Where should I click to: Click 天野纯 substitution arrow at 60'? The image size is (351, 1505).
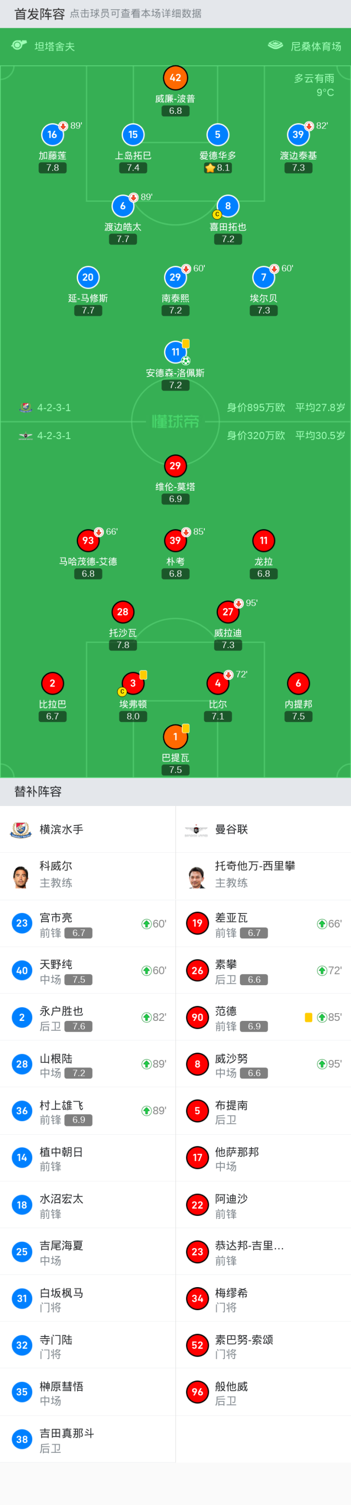(x=146, y=971)
